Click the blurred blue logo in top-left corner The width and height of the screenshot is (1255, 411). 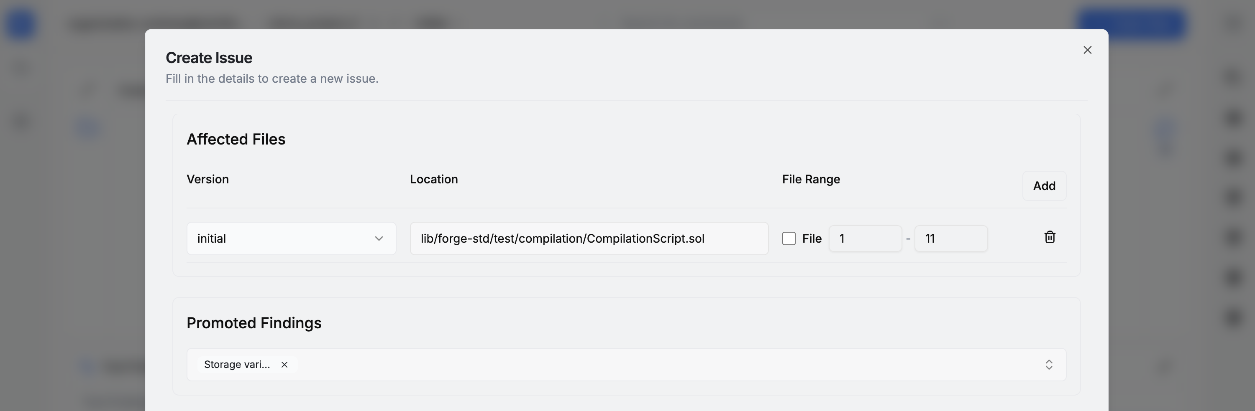21,24
